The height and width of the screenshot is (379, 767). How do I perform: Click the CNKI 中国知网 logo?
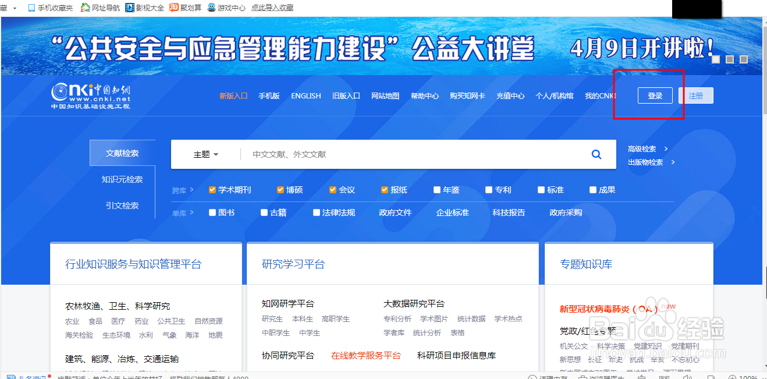tap(91, 95)
